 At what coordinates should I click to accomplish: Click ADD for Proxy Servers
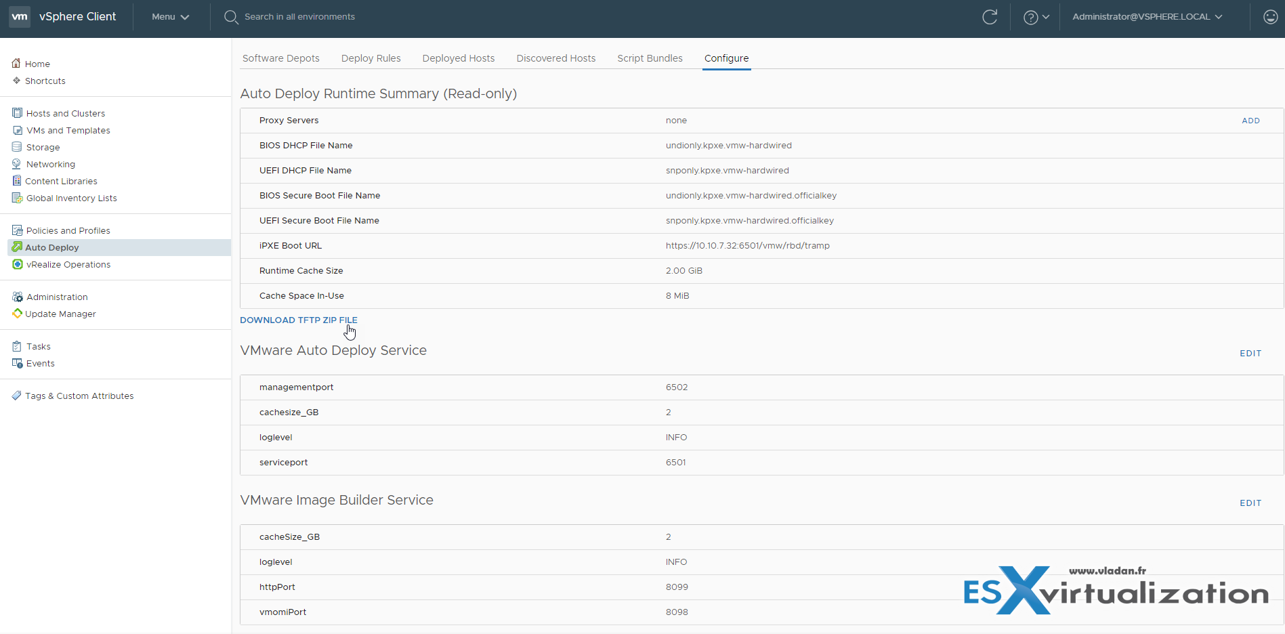click(x=1251, y=121)
